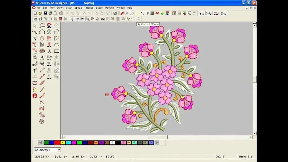The image size is (288, 162).
Task: Click the travel by 1 stitch icon
Action: click(49, 77)
